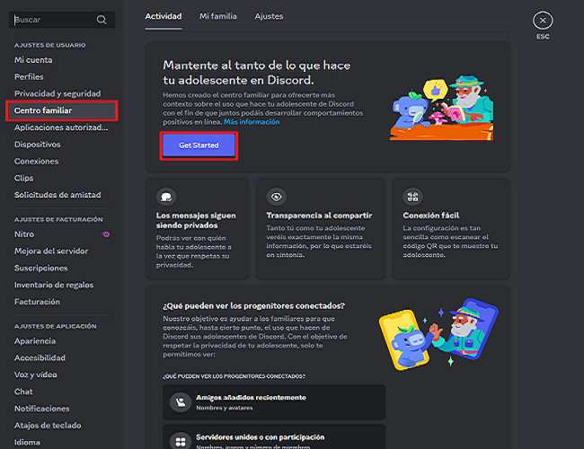This screenshot has height=449, width=584.
Task: Open the Ajustes tab
Action: pos(269,16)
